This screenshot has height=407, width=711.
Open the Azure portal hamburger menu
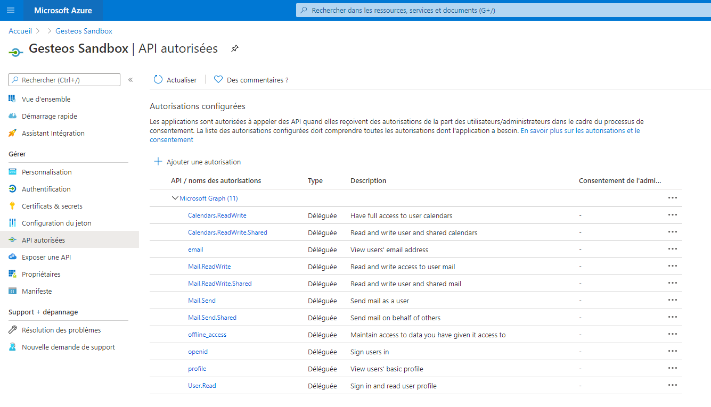pos(11,10)
